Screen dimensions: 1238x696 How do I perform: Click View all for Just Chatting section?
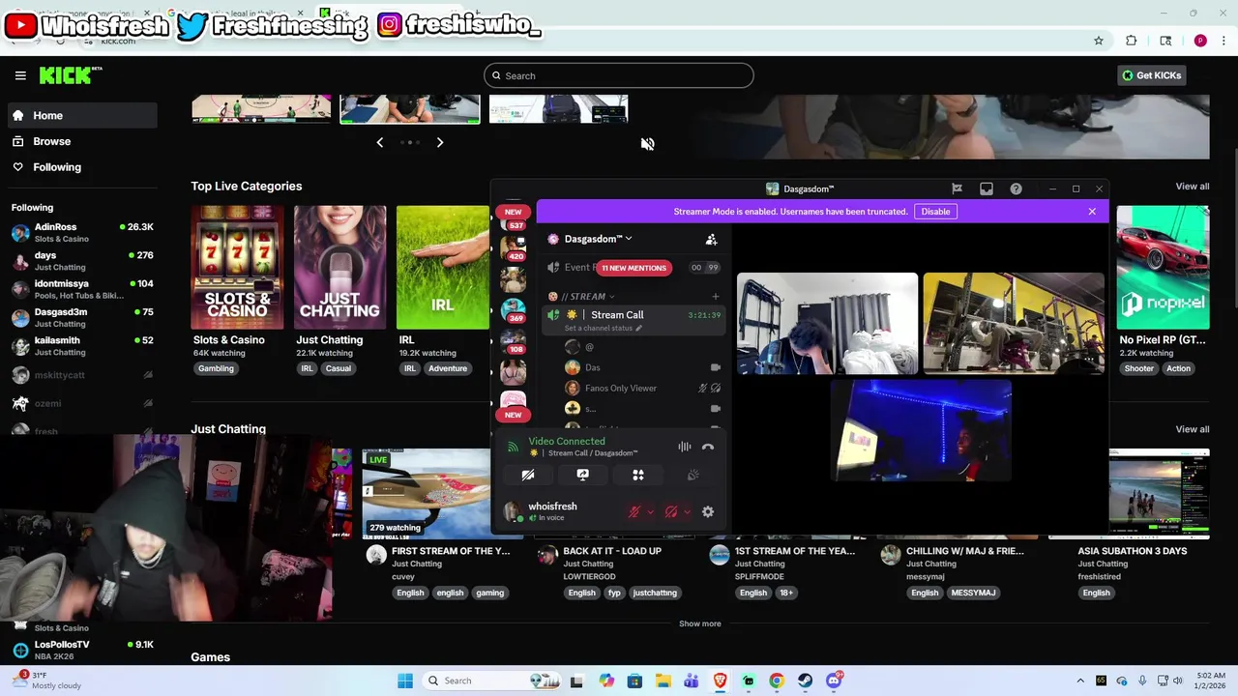pyautogui.click(x=1192, y=429)
